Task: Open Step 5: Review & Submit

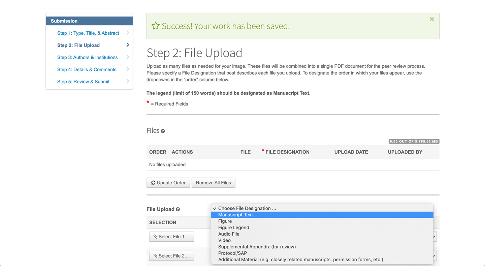Action: tap(83, 82)
